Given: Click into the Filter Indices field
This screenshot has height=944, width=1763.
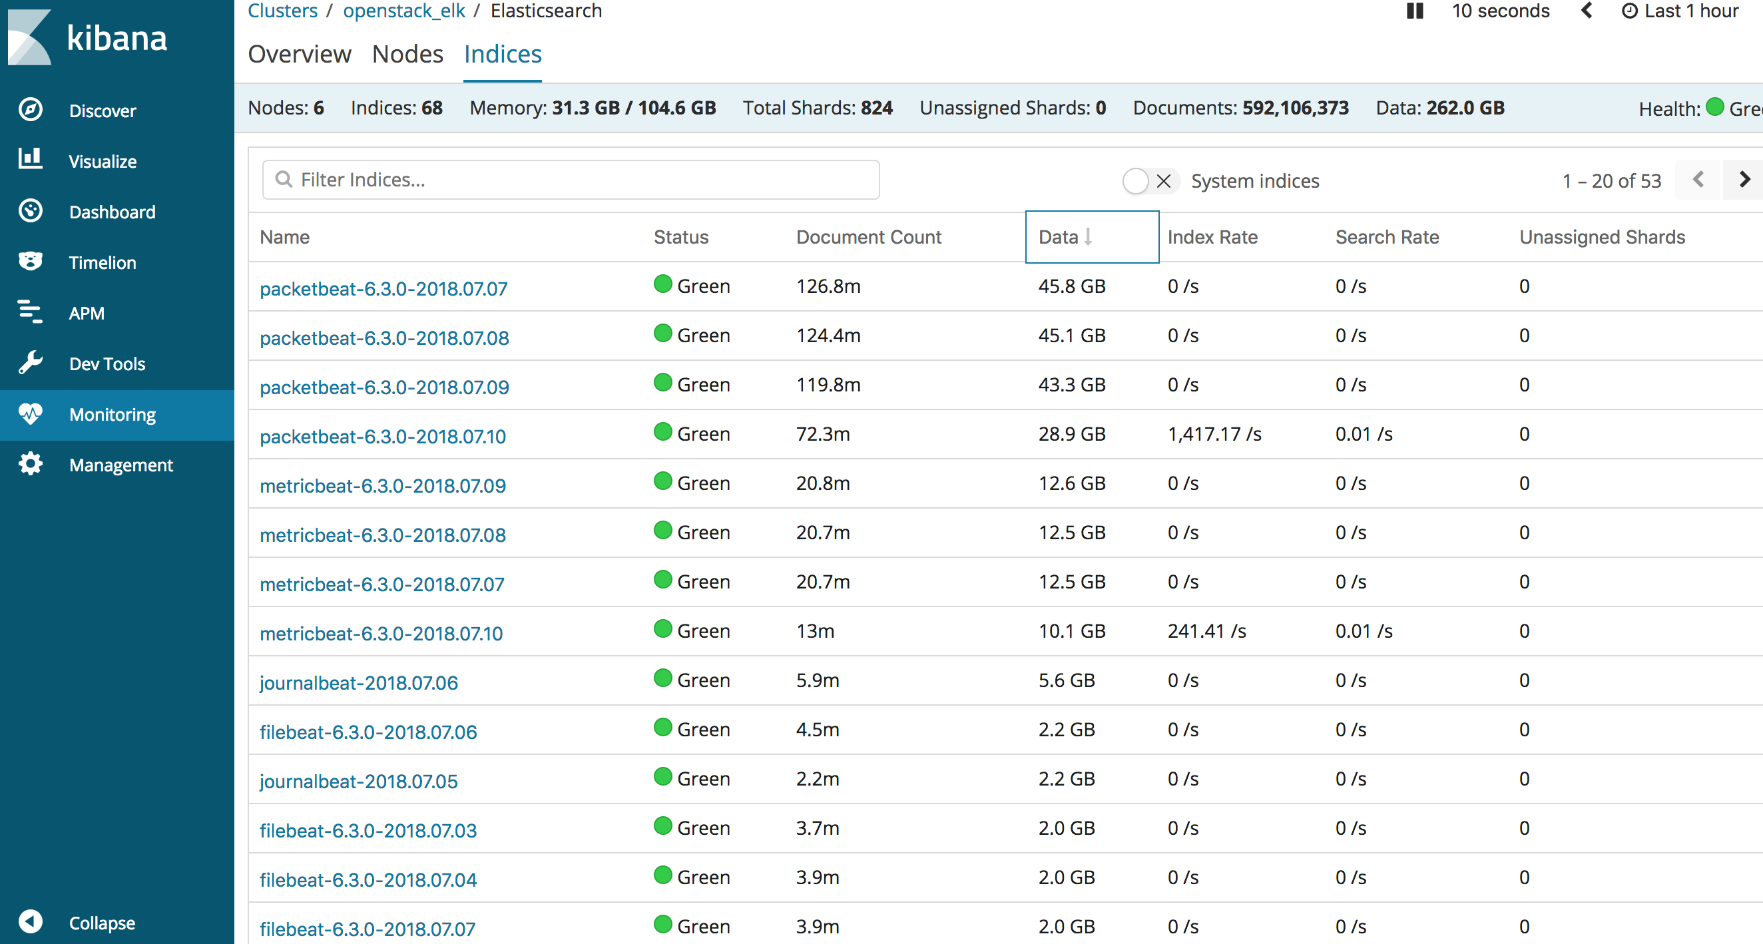Looking at the screenshot, I should click(571, 180).
